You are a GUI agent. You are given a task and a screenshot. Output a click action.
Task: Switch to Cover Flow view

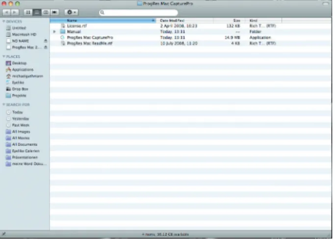click(x=54, y=12)
